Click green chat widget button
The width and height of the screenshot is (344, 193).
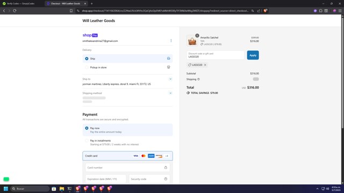point(6,179)
